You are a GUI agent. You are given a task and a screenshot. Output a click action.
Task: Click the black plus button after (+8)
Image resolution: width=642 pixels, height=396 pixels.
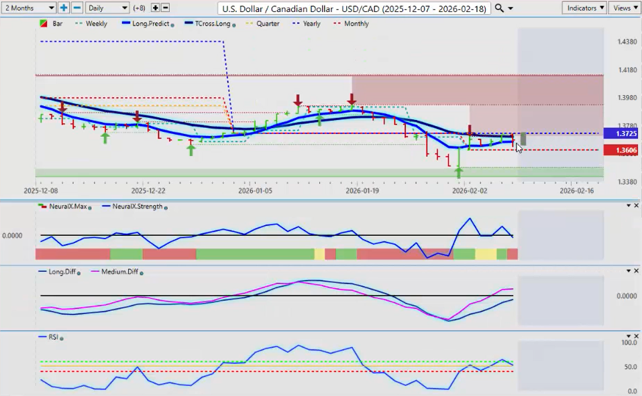[x=156, y=8]
